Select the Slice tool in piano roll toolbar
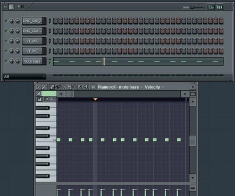 (x=69, y=87)
